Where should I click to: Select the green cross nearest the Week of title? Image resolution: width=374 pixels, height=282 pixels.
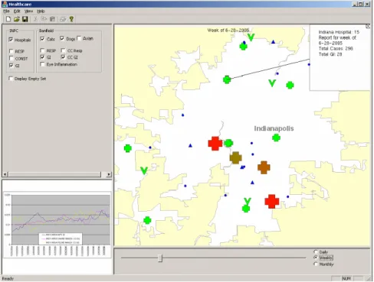(x=243, y=47)
